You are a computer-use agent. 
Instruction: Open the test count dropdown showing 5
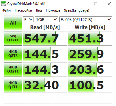28,19
